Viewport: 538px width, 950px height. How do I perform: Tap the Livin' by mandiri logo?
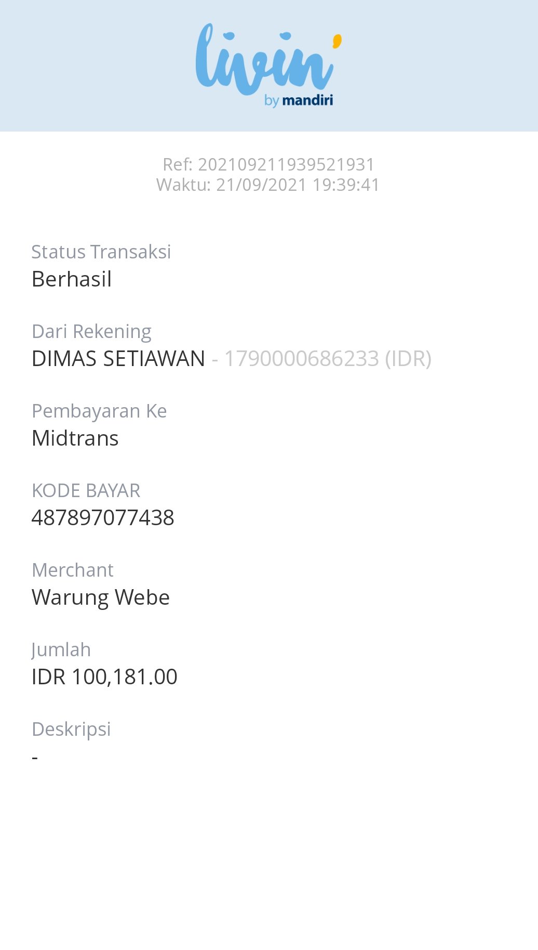[x=268, y=66]
